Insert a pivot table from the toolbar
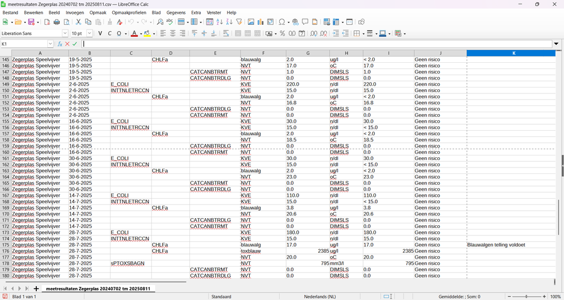This screenshot has width=564, height=300. tap(270, 22)
